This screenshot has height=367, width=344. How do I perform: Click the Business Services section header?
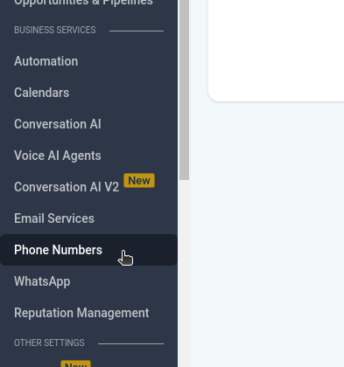[x=55, y=30]
